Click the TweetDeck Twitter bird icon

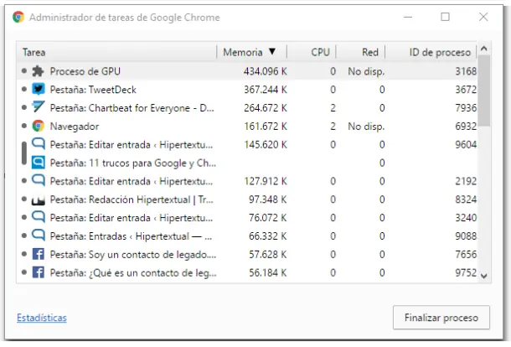tap(39, 89)
